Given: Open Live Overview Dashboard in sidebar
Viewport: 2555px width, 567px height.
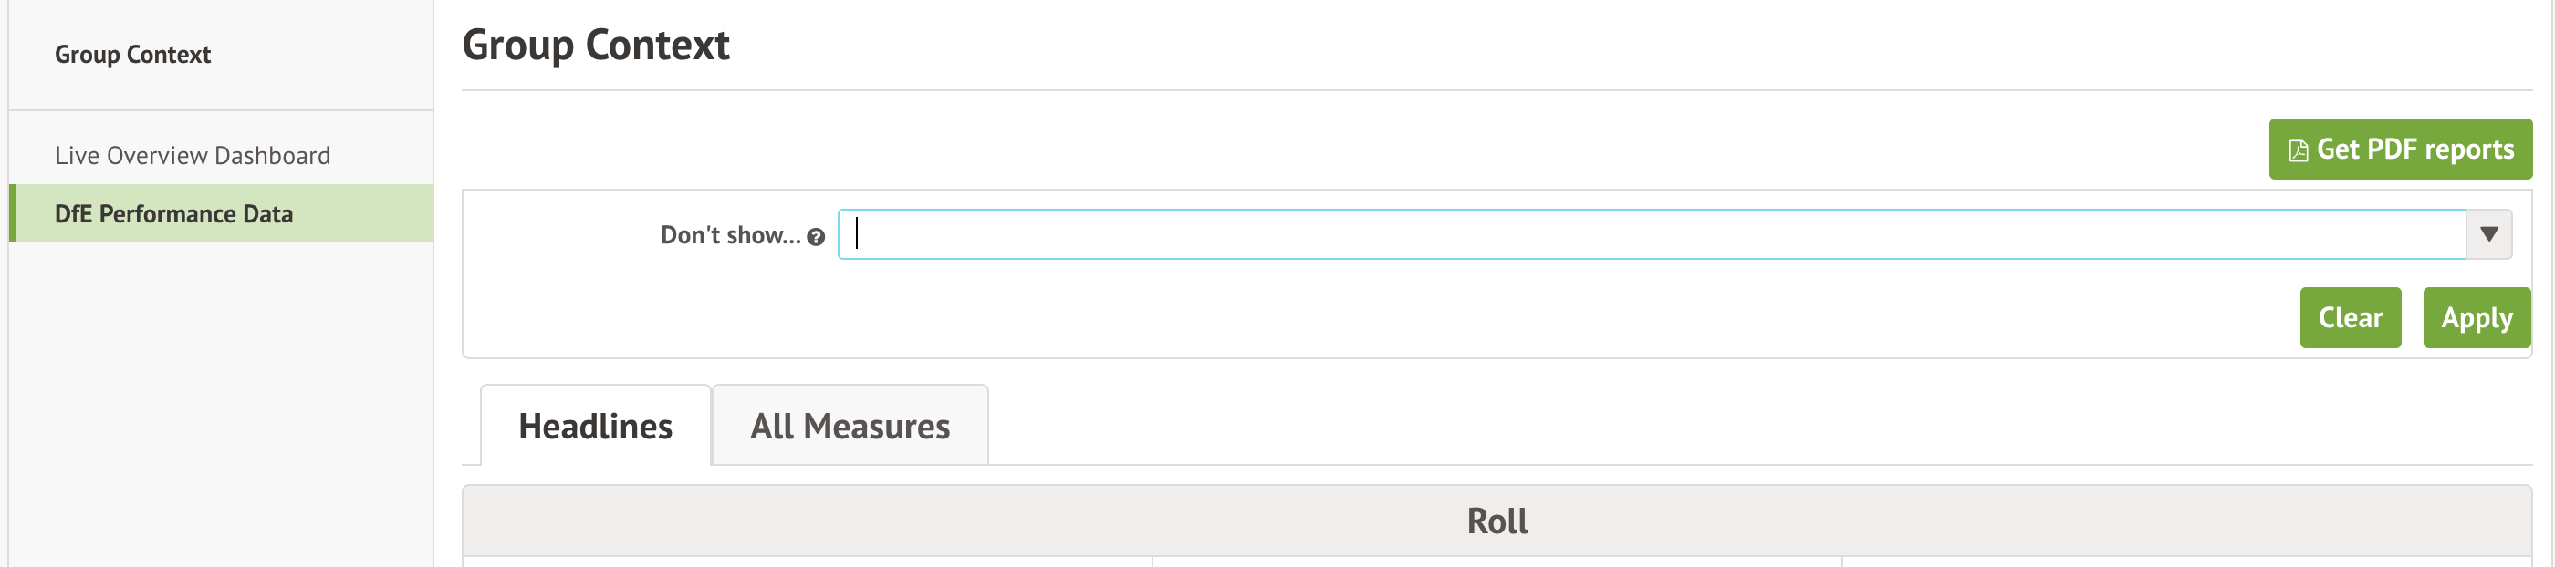Looking at the screenshot, I should tap(193, 156).
